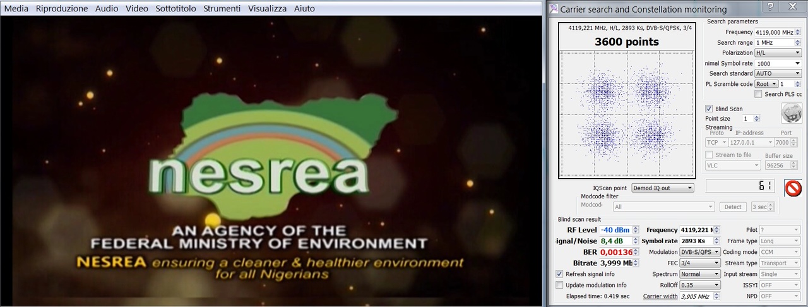Open the Modulation DVB-S/QPSK dropdown

tap(699, 251)
